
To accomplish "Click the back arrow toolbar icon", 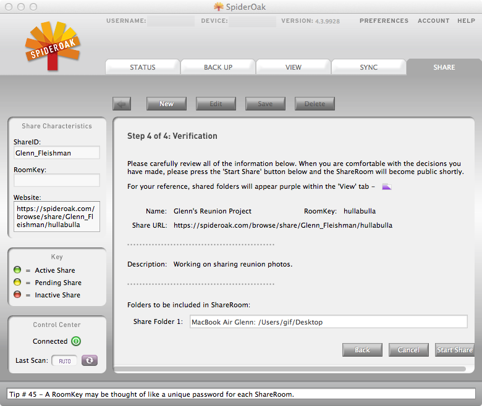I will click(x=122, y=104).
